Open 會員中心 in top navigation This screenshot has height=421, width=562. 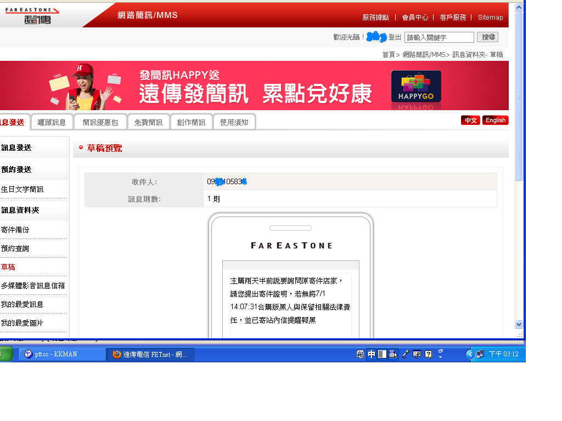(x=415, y=17)
